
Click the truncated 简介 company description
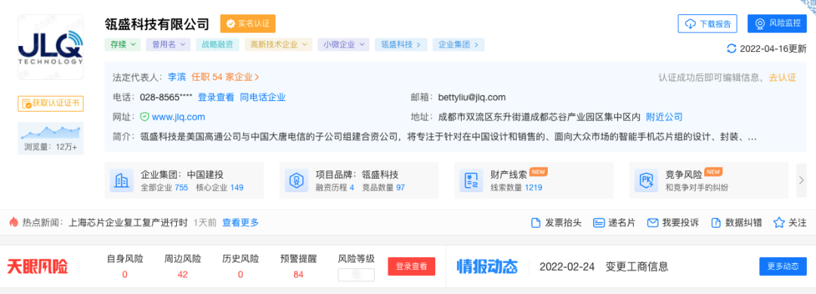coord(449,138)
